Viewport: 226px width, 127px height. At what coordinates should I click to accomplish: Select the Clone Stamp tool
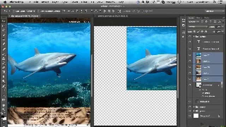point(4,59)
